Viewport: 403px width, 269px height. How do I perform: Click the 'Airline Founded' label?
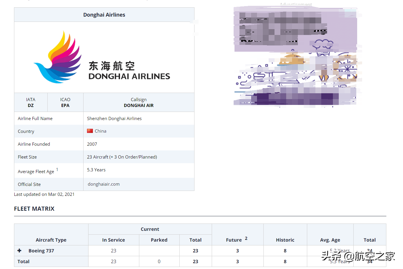tap(34, 144)
